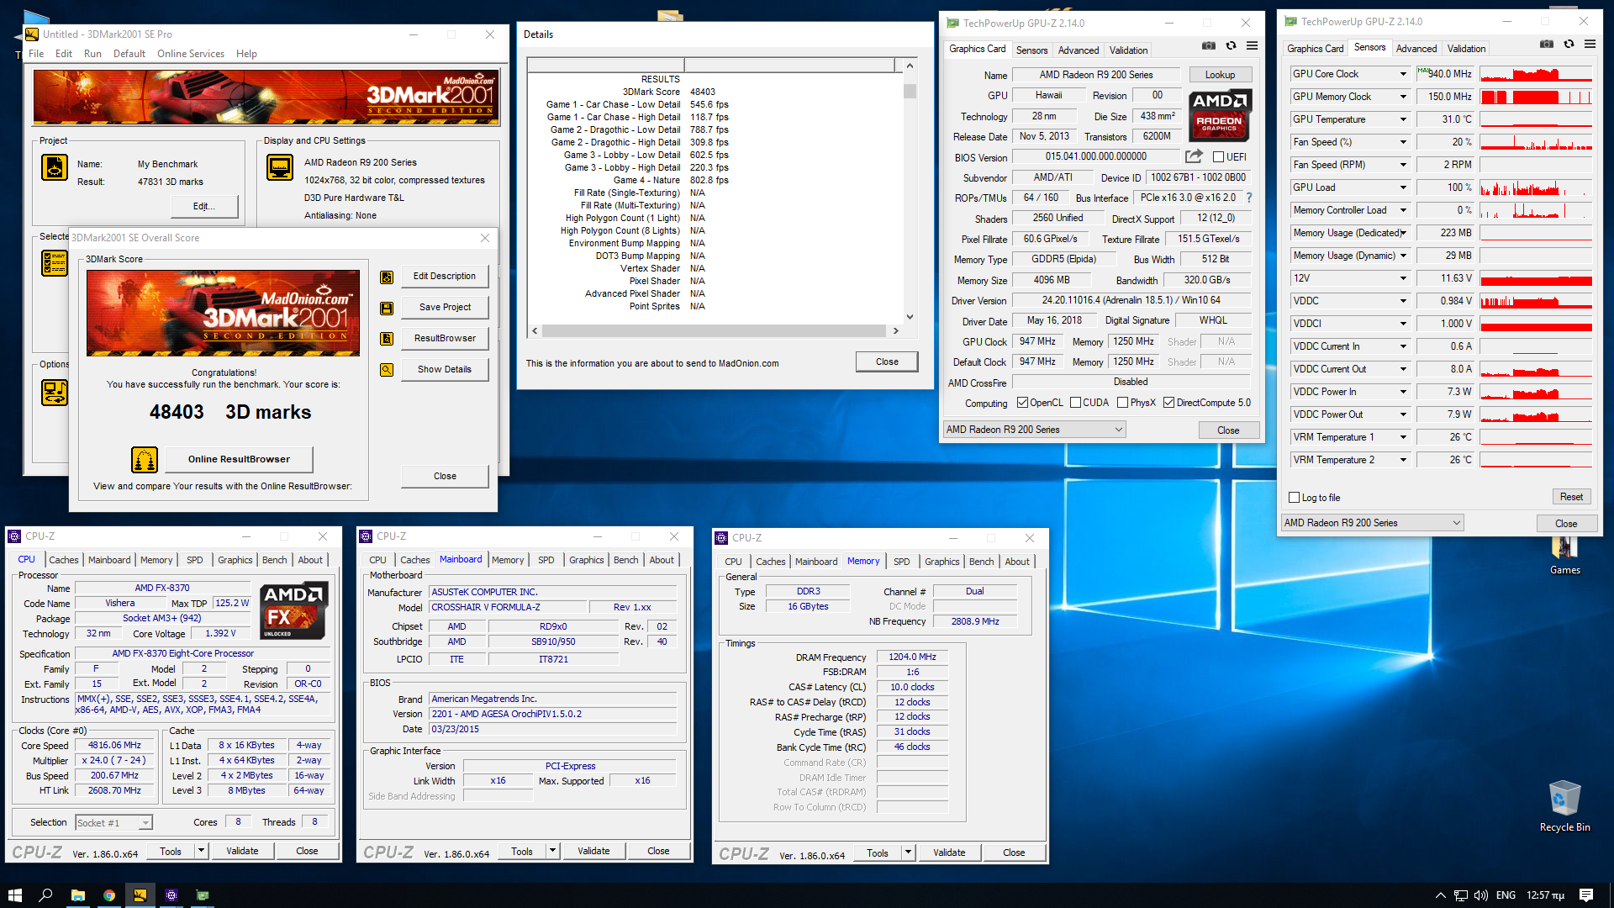Click the keyboard language ENG indicator
Image resolution: width=1614 pixels, height=908 pixels.
tap(1506, 895)
